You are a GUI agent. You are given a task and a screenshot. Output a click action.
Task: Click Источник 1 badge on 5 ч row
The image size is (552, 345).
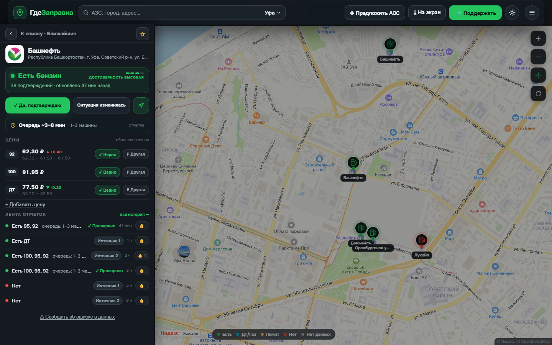[x=108, y=286]
